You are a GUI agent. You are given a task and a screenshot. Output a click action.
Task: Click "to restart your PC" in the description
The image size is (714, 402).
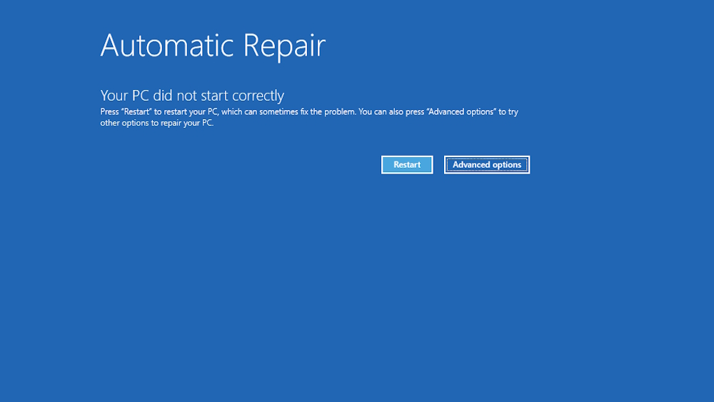tap(186, 112)
